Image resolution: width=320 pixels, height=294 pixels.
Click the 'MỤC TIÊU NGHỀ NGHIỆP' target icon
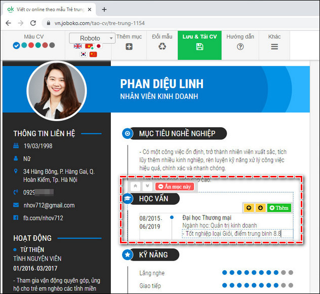128,134
